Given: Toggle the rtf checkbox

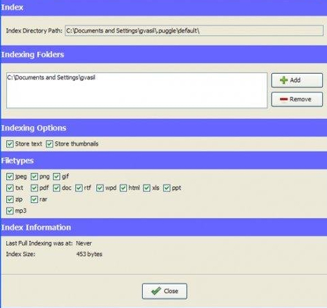Looking at the screenshot, I should (79, 188).
